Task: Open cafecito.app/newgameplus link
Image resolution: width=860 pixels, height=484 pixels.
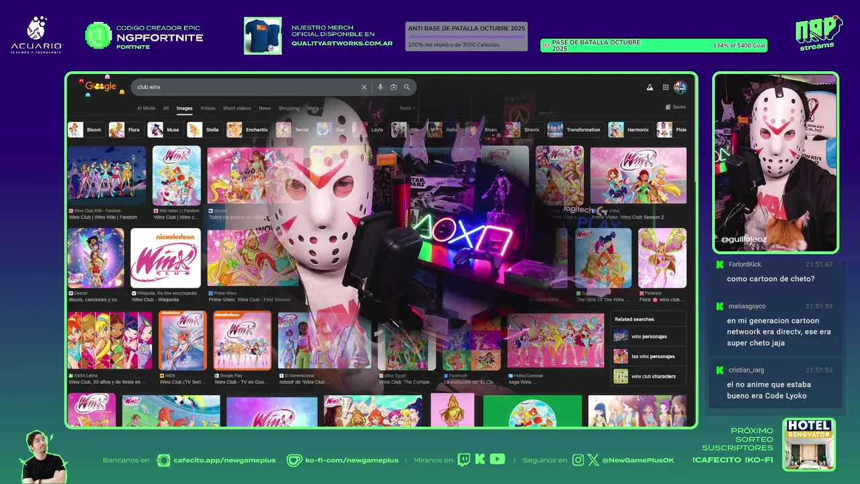Action: tap(224, 460)
